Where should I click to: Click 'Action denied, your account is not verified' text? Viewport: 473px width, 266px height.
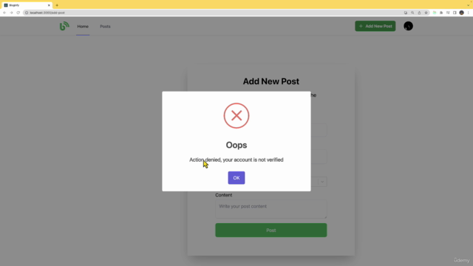[236, 160]
